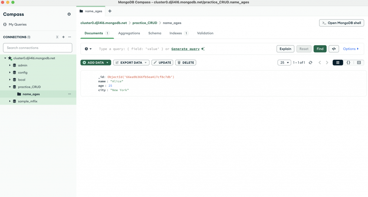Collapse all connections icon
Viewport: 368px width, 197px height.
tap(57, 37)
